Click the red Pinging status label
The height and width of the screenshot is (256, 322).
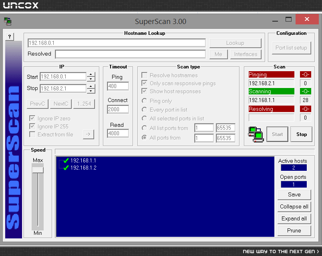[271, 74]
